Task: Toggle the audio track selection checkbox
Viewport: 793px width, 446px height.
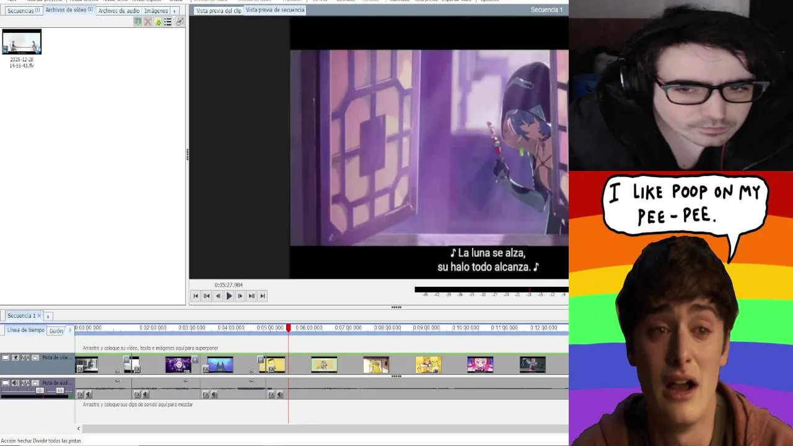Action: click(6, 383)
